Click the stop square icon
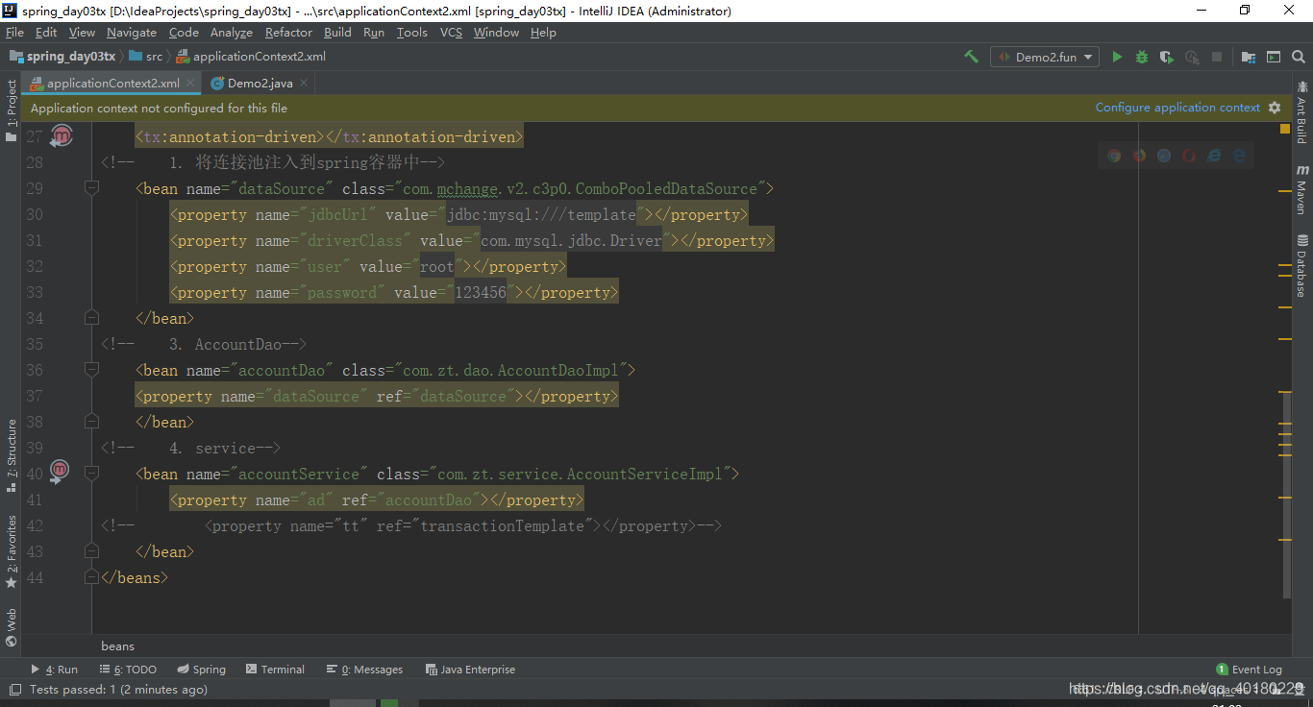 (1217, 57)
